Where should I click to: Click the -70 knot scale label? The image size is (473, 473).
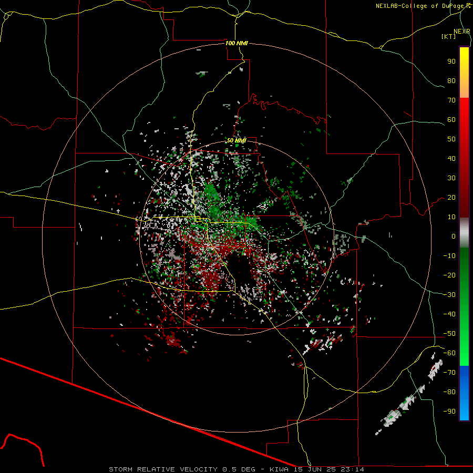449,373
